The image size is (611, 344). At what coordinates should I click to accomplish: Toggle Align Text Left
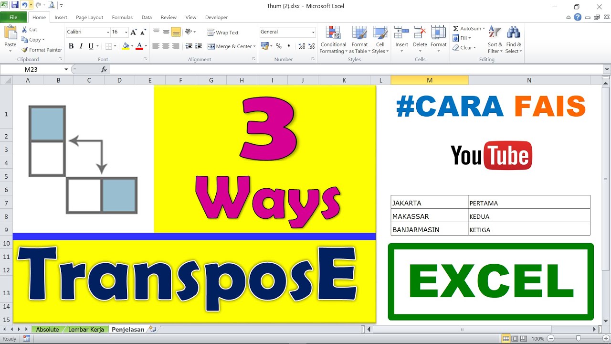[156, 46]
